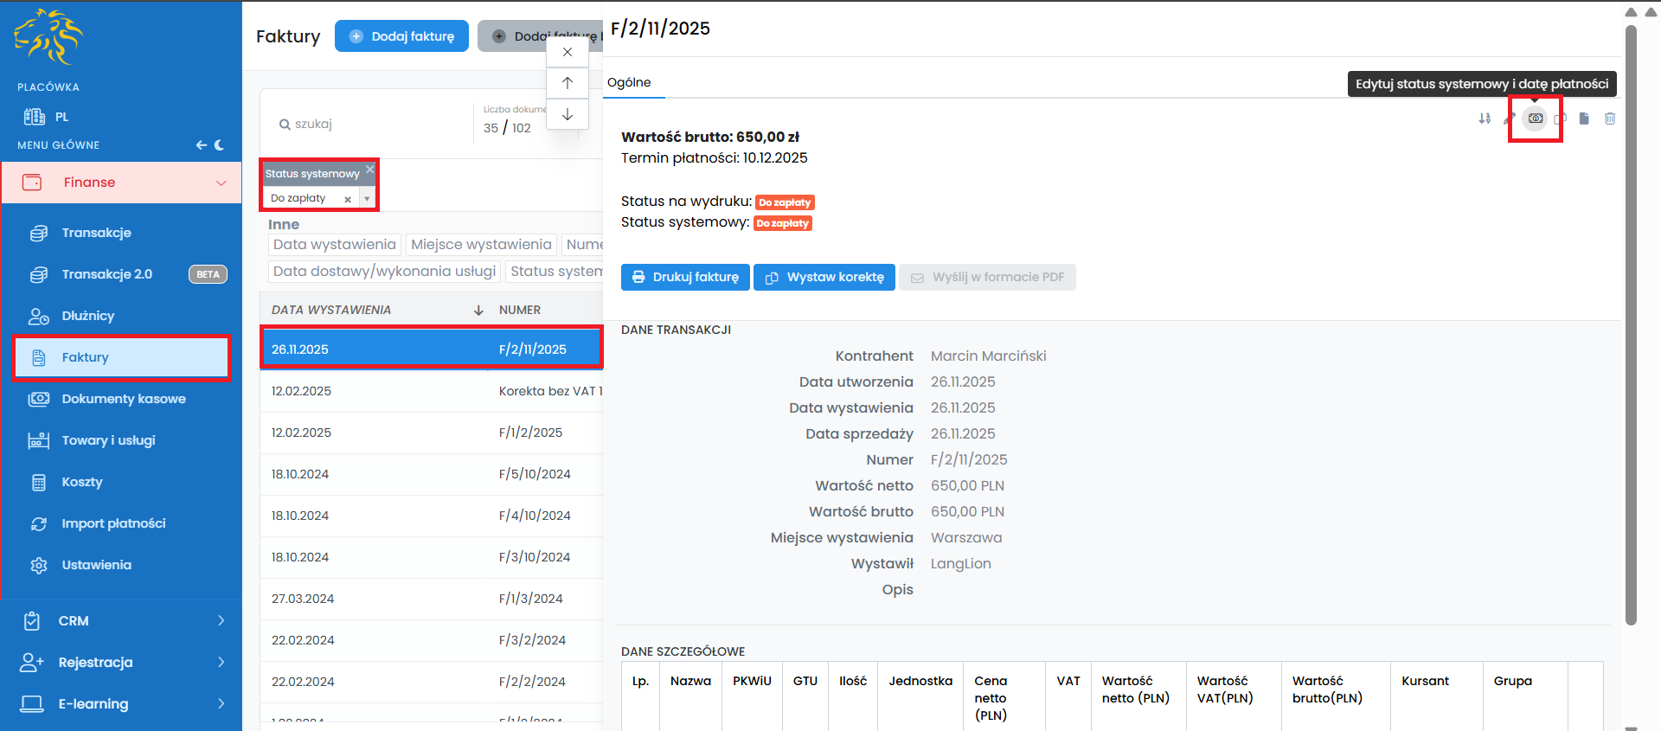This screenshot has width=1661, height=731.
Task: Go to next invoice with down arrow
Action: [568, 114]
